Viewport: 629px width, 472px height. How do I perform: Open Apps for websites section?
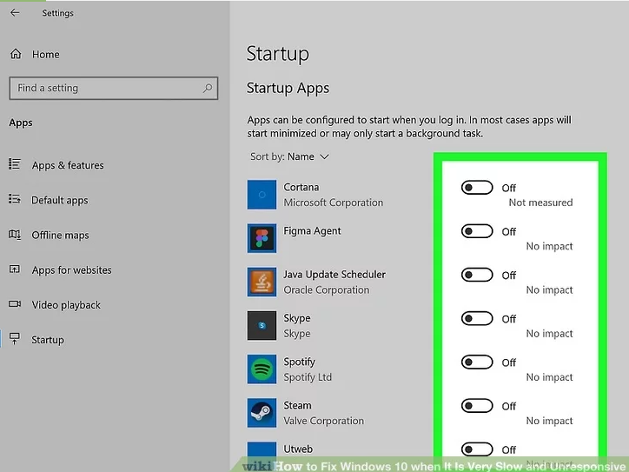(x=71, y=270)
